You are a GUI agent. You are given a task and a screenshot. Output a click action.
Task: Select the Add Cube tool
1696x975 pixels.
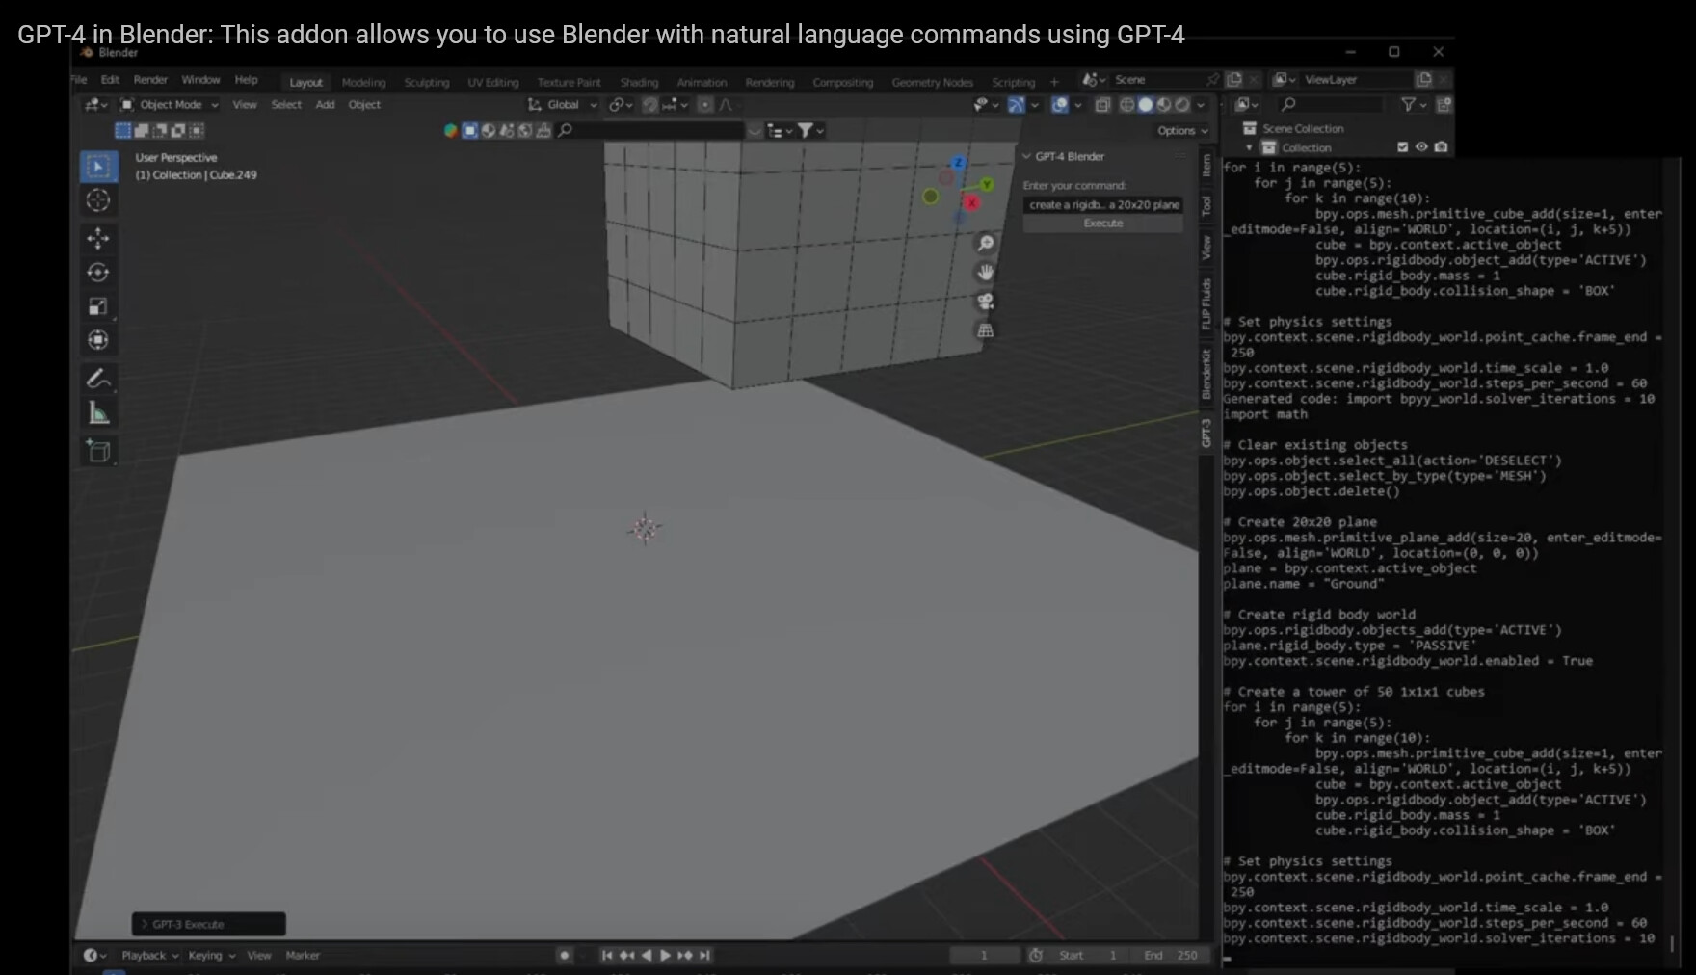(98, 451)
